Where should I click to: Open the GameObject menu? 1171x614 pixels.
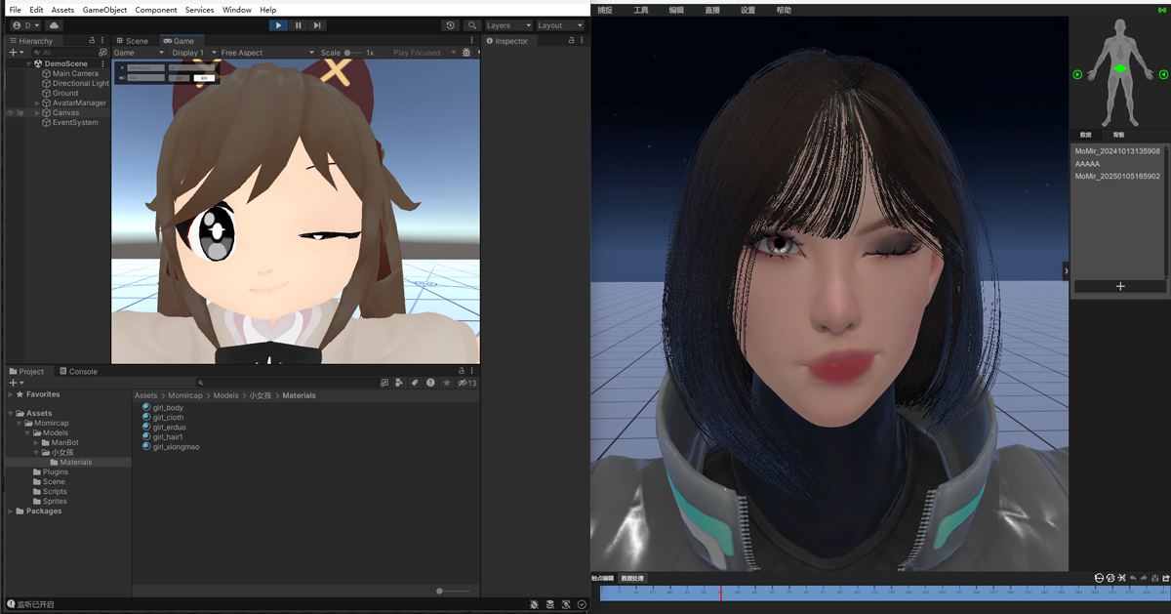click(x=104, y=10)
